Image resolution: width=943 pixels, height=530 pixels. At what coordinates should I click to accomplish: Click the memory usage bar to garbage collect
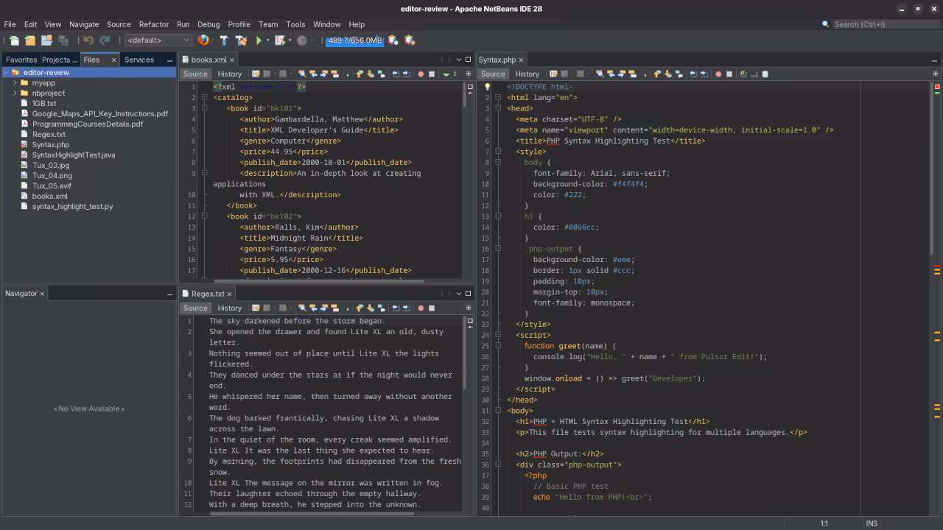click(x=355, y=40)
